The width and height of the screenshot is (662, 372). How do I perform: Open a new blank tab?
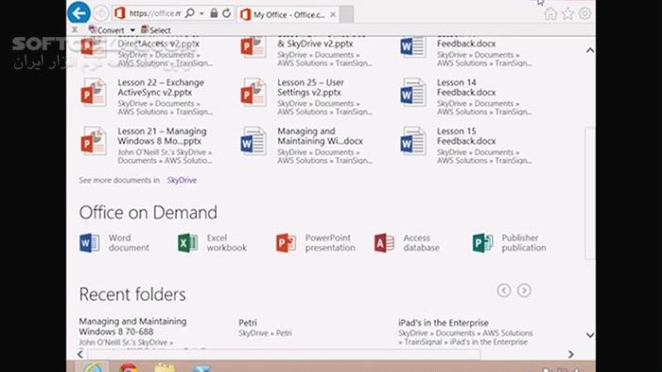pos(346,15)
